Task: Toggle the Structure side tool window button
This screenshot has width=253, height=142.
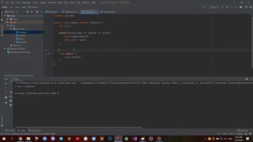Action: tap(2, 30)
